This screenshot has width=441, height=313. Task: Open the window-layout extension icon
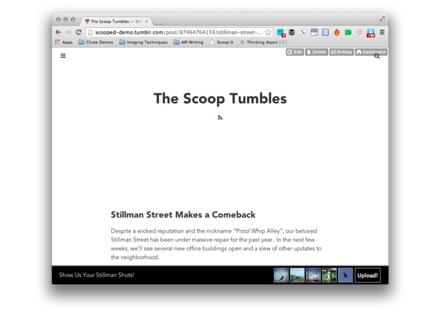pos(314,32)
